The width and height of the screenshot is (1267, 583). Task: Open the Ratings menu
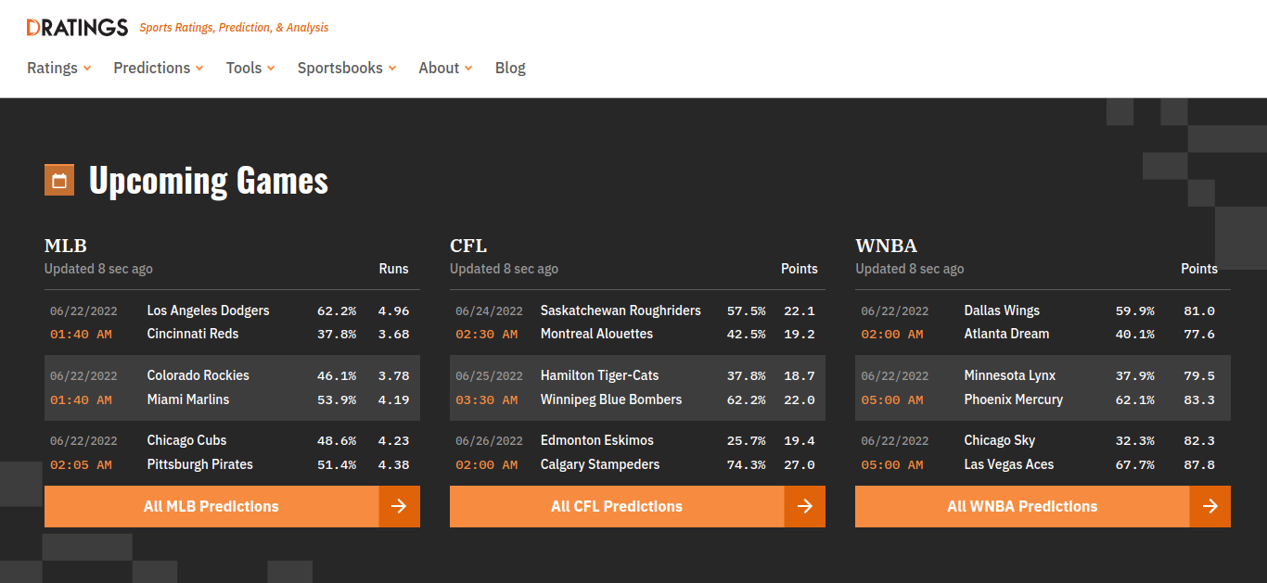[x=59, y=68]
